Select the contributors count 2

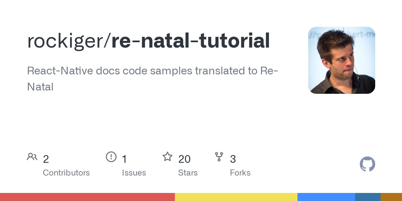pos(46,159)
